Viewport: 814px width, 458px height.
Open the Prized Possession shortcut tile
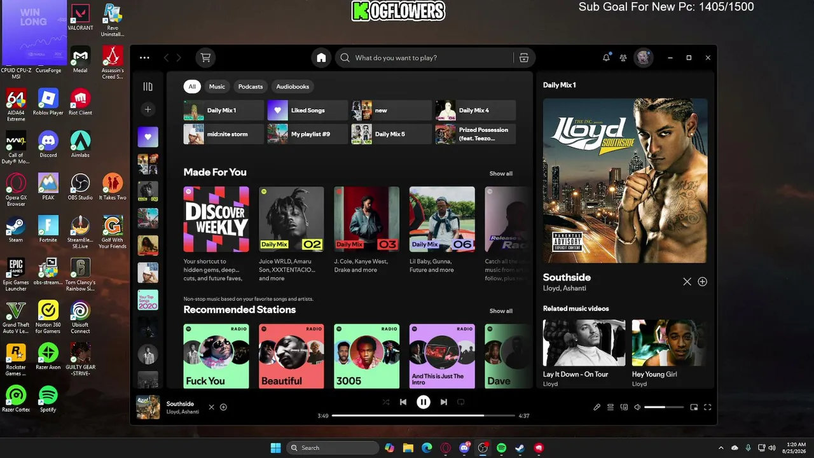tap(475, 134)
